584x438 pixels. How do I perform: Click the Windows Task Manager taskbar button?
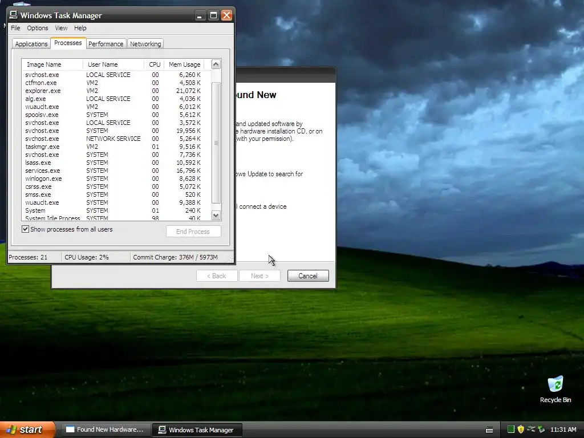[x=197, y=429]
